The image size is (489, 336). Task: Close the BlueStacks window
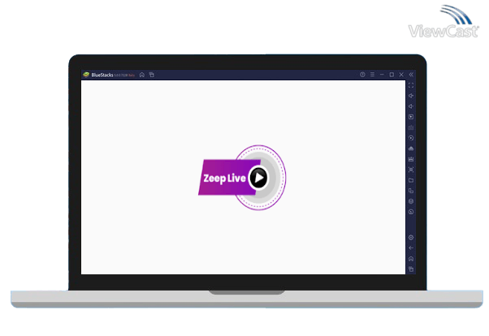tap(401, 75)
